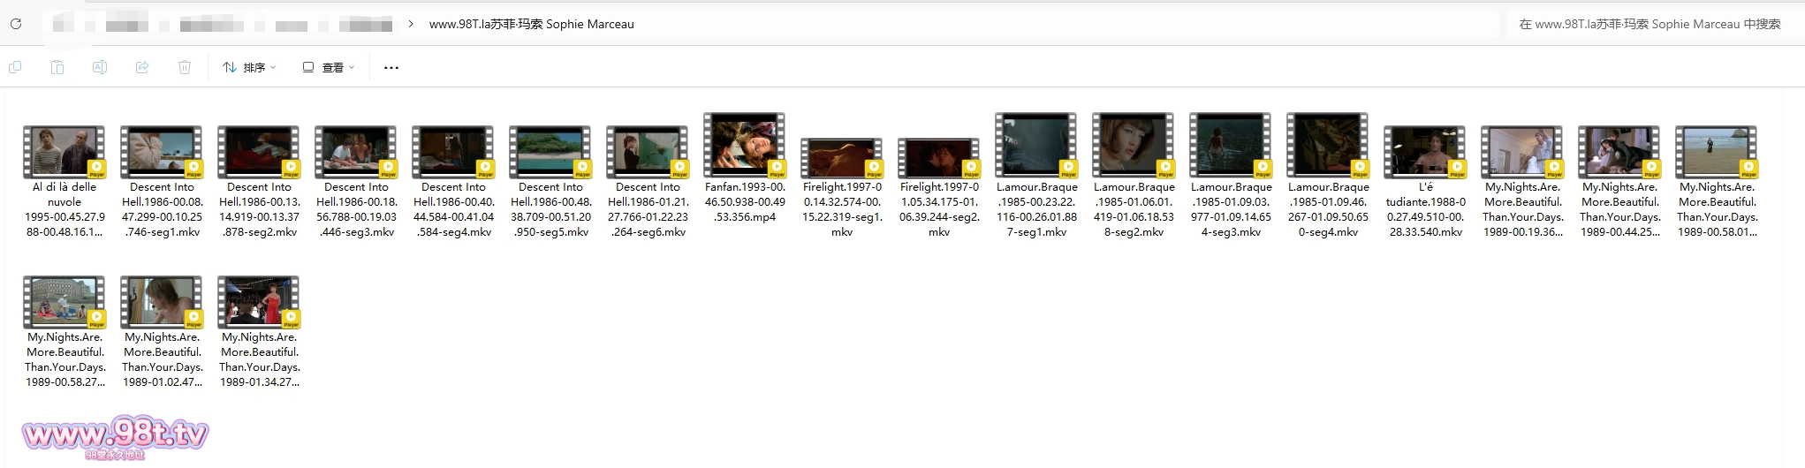1805x468 pixels.
Task: Click the rename icon in toolbar
Action: [100, 67]
